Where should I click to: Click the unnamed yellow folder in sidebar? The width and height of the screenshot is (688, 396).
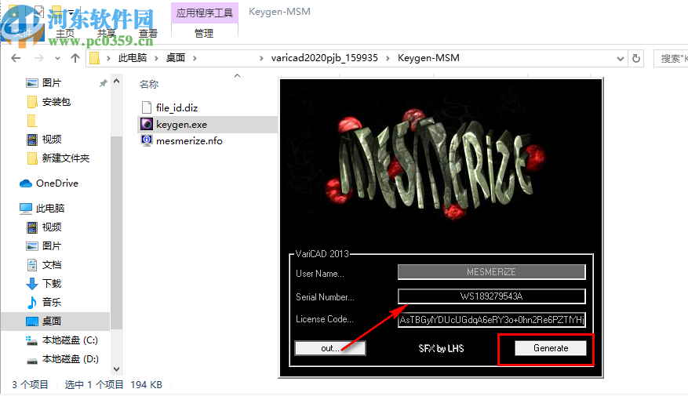32,121
